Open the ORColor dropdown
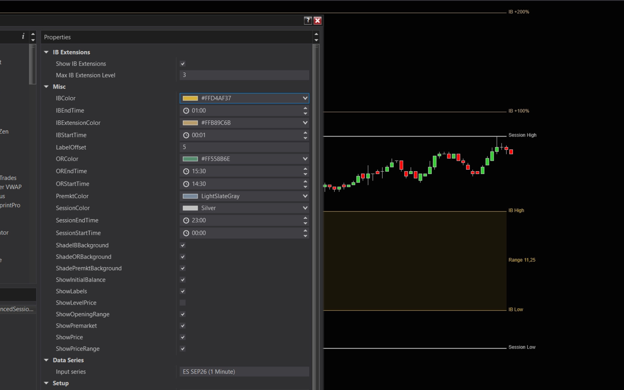 tap(305, 159)
